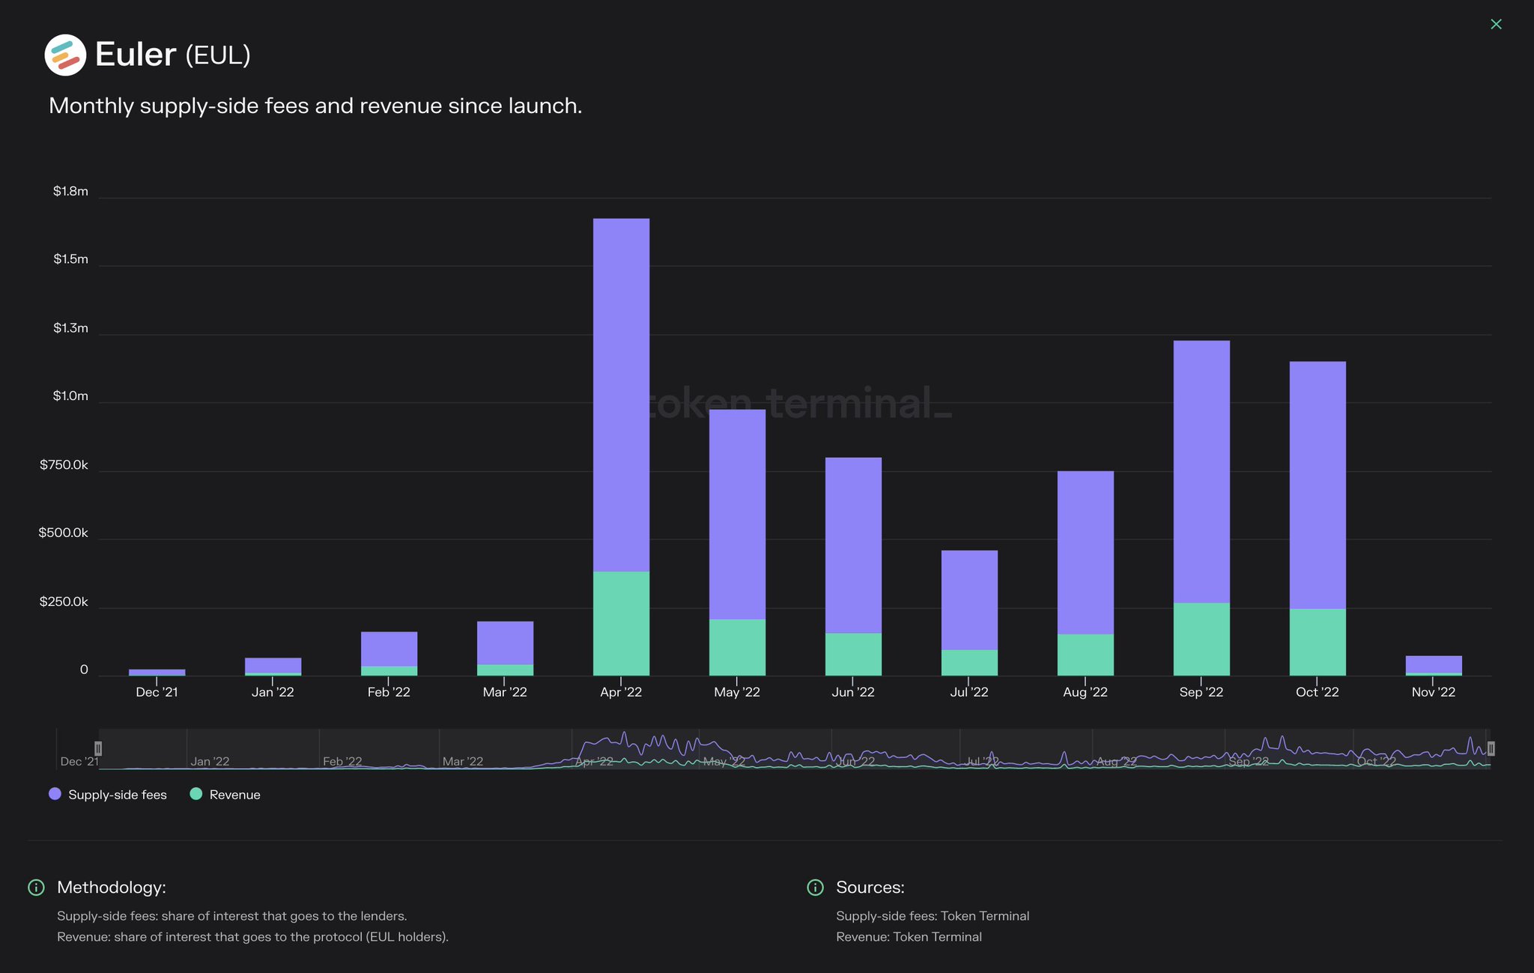Click the Methodology info icon
Image resolution: width=1534 pixels, height=973 pixels.
35,888
